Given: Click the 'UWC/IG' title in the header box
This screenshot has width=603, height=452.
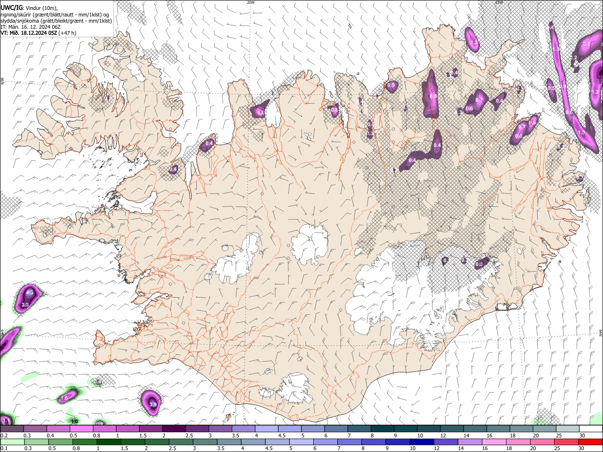Looking at the screenshot, I should 11,8.
